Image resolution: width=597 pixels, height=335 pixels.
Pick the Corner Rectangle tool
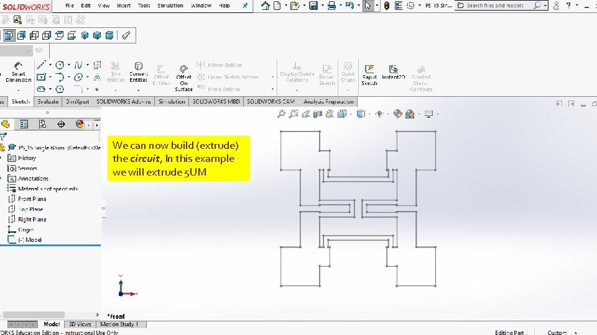[x=41, y=77]
